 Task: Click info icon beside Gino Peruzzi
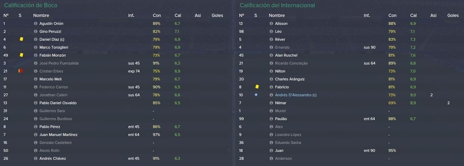(x=35, y=32)
